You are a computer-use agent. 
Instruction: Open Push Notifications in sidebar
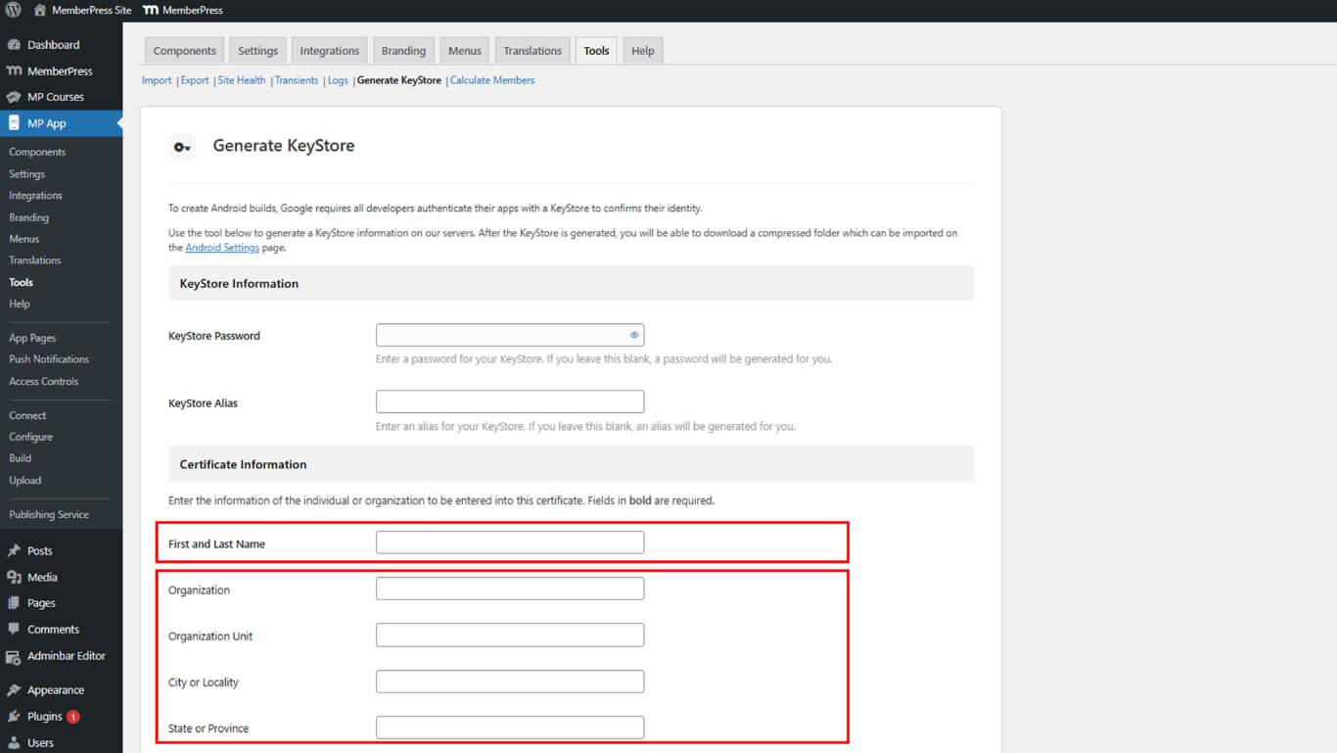(x=49, y=359)
